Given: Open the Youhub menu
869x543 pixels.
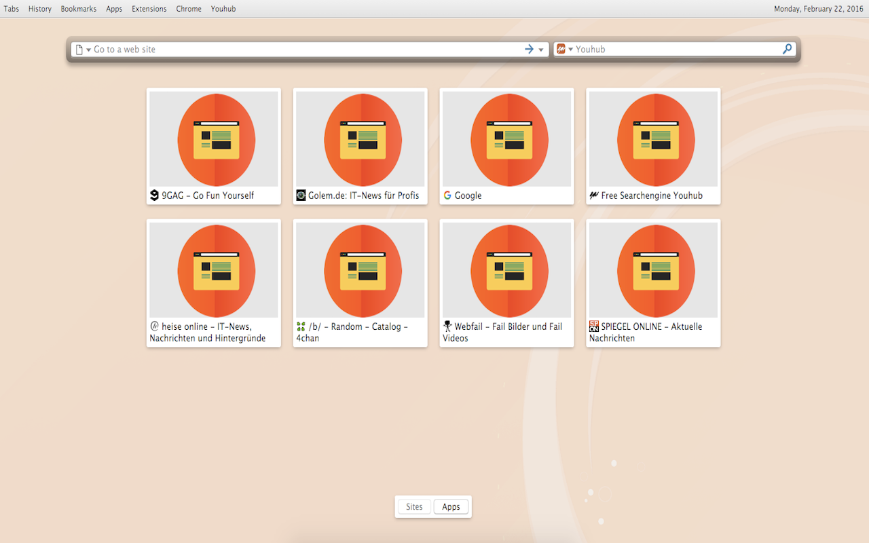Looking at the screenshot, I should click(223, 9).
